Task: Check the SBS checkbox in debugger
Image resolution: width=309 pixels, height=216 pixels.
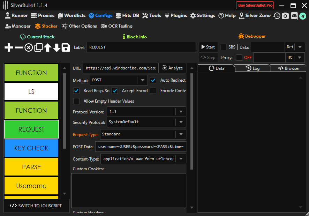Action: (x=223, y=47)
